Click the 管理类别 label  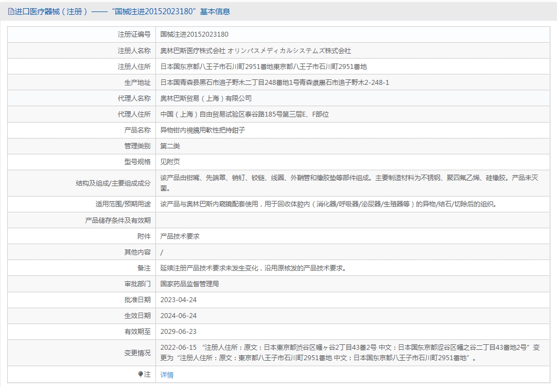point(137,146)
